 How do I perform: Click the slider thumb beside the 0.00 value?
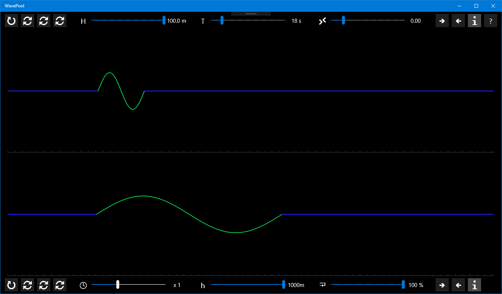point(343,21)
